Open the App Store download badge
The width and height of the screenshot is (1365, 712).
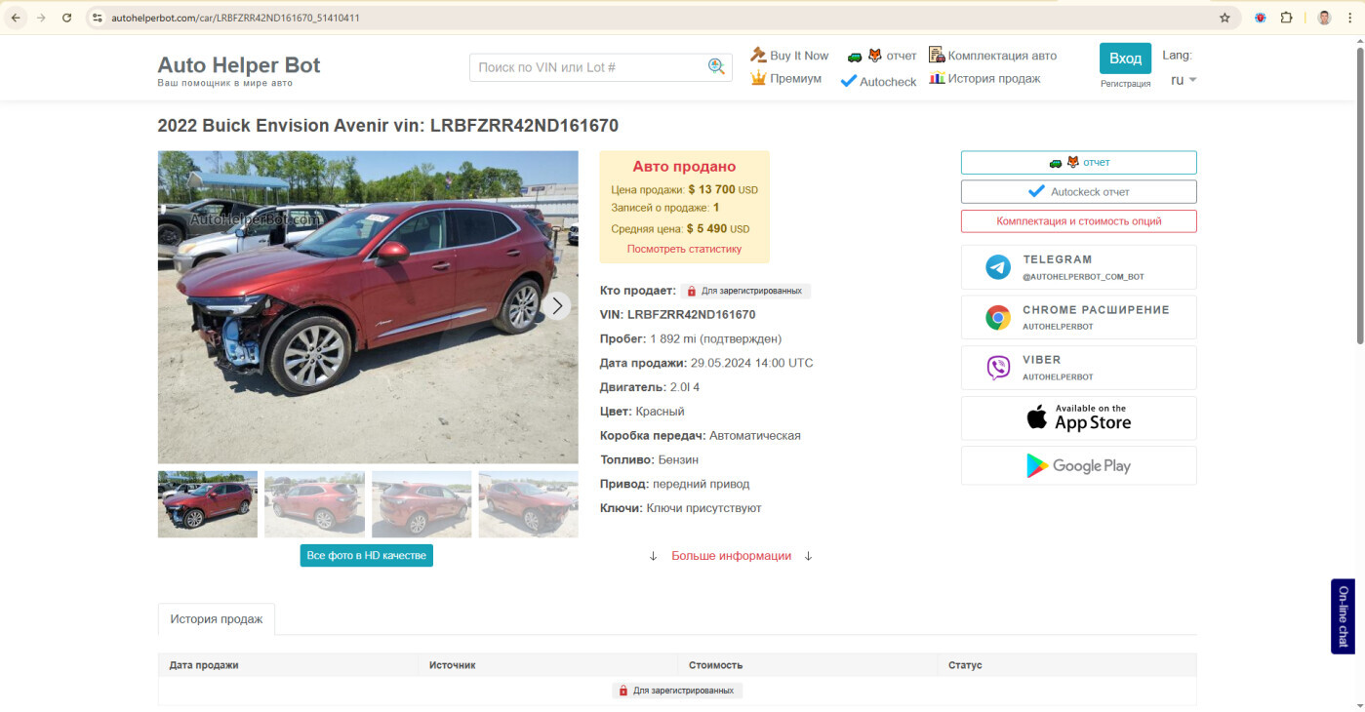point(1078,417)
